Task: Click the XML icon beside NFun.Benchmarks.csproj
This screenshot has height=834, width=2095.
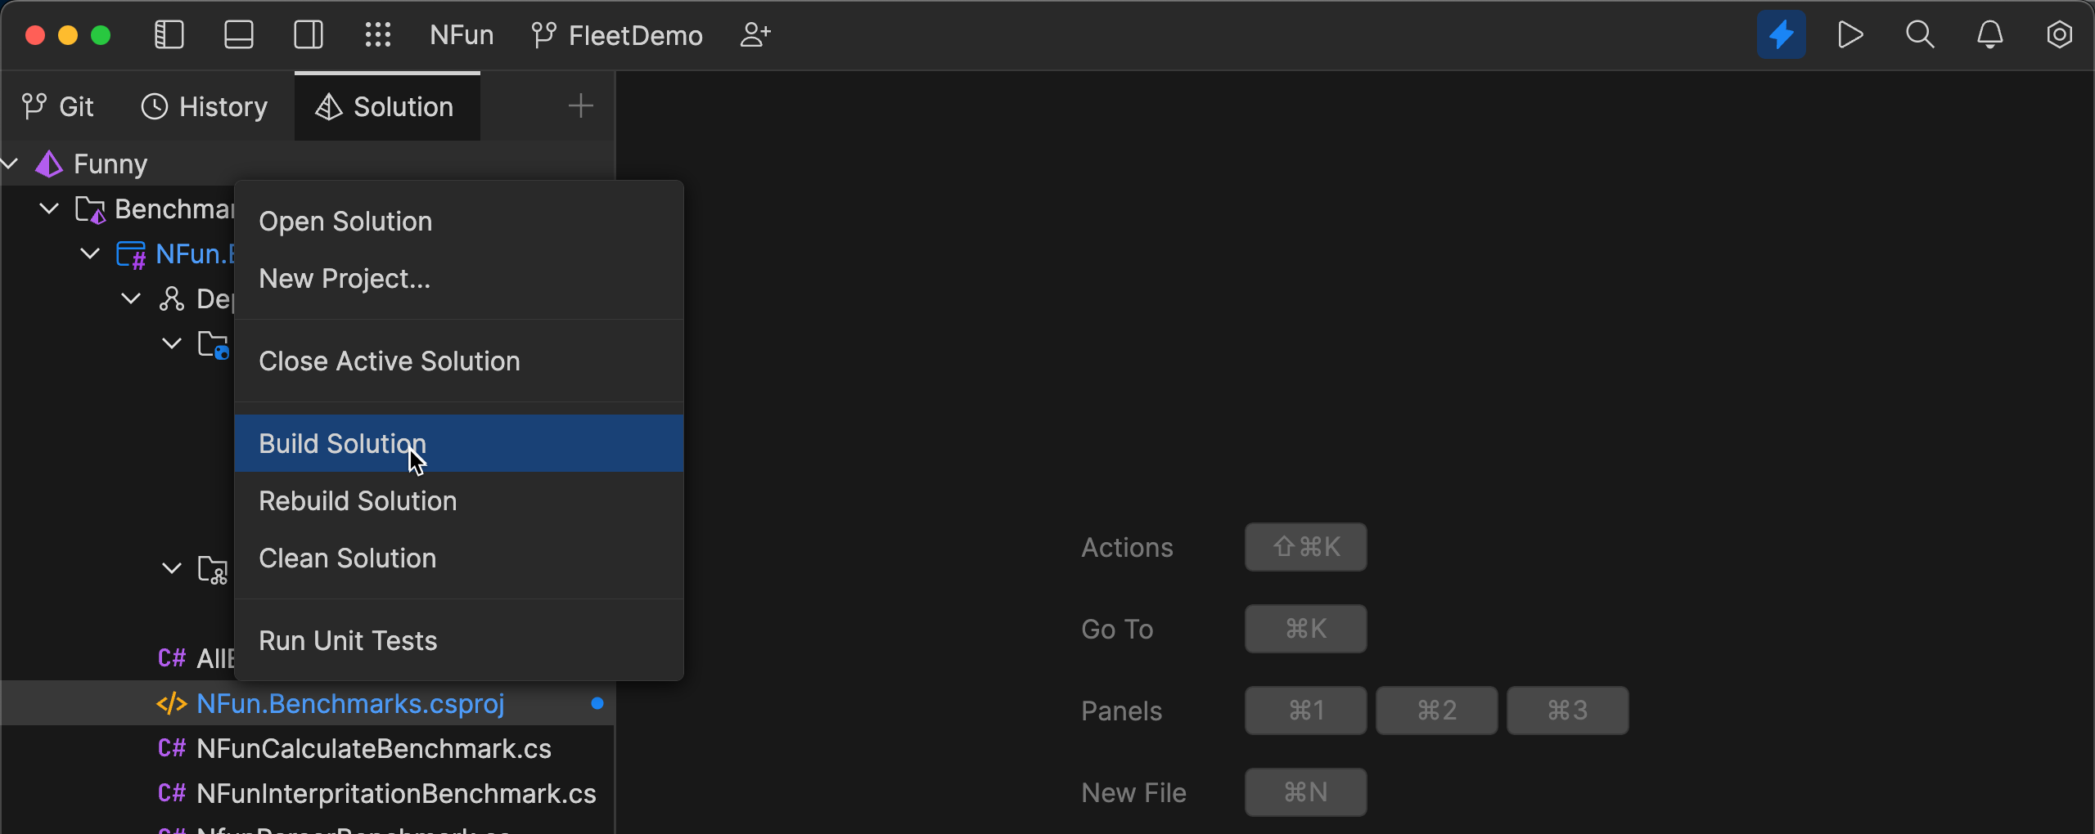Action: point(172,703)
